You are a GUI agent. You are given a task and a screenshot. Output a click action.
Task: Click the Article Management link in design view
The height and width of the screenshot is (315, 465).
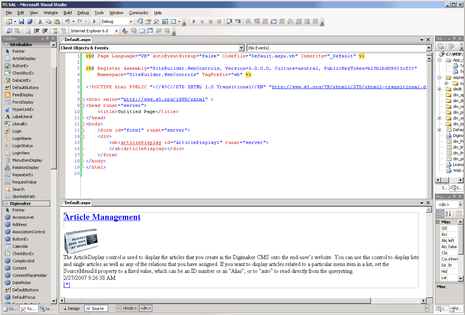[102, 217]
